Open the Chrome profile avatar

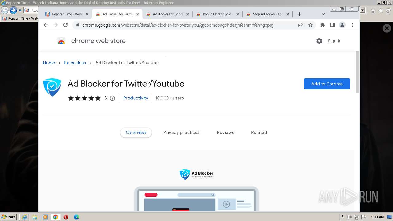coord(342,25)
